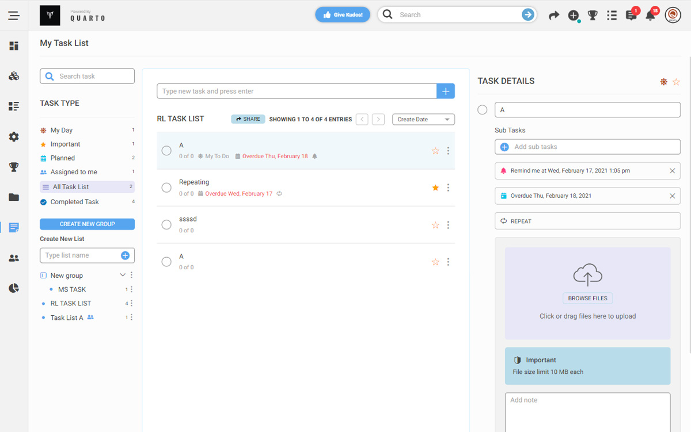Click the share arrow icon in header

tap(554, 16)
